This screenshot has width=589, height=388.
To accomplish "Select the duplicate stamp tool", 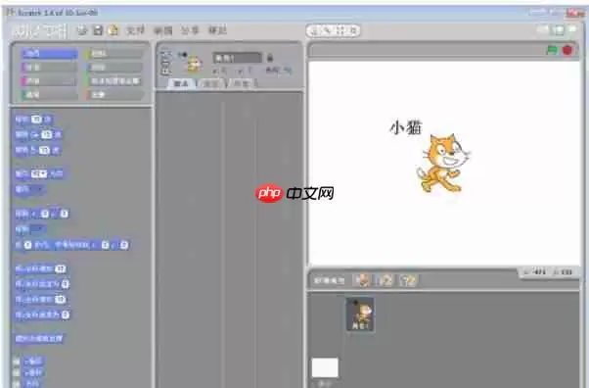I will (314, 30).
